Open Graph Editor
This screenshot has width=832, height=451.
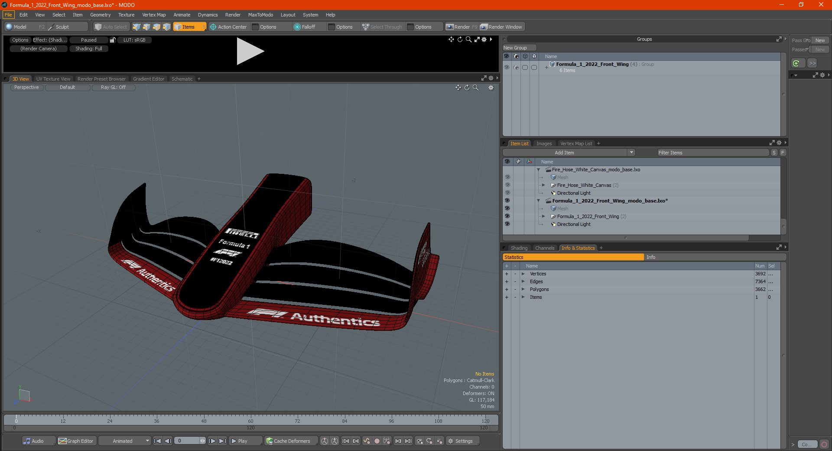coord(76,441)
